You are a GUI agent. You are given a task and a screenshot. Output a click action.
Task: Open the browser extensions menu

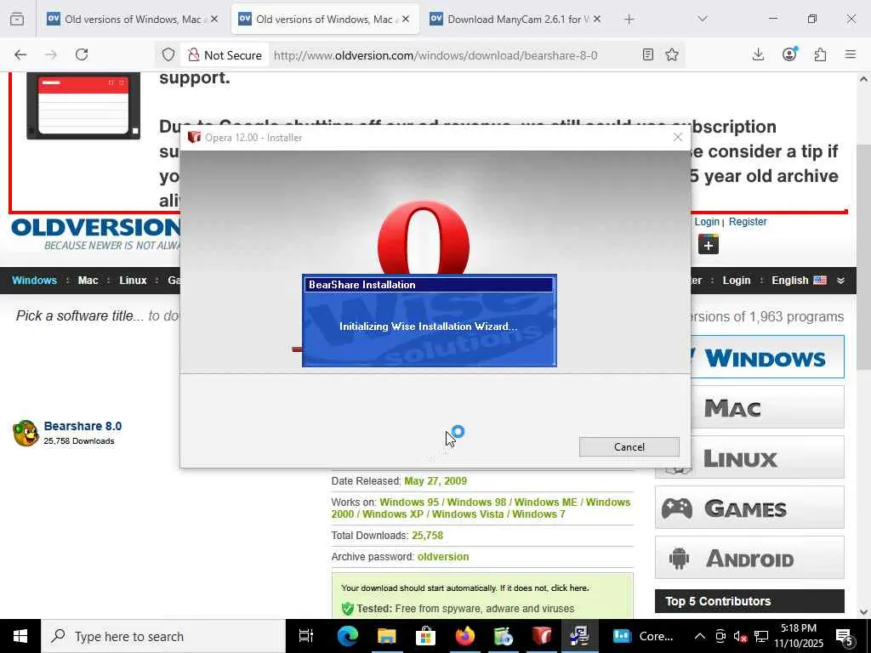pos(821,54)
